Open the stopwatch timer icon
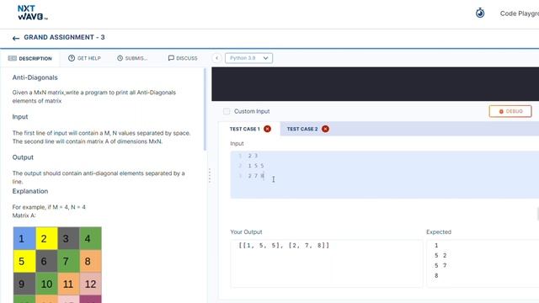539x303 pixels. (x=480, y=13)
